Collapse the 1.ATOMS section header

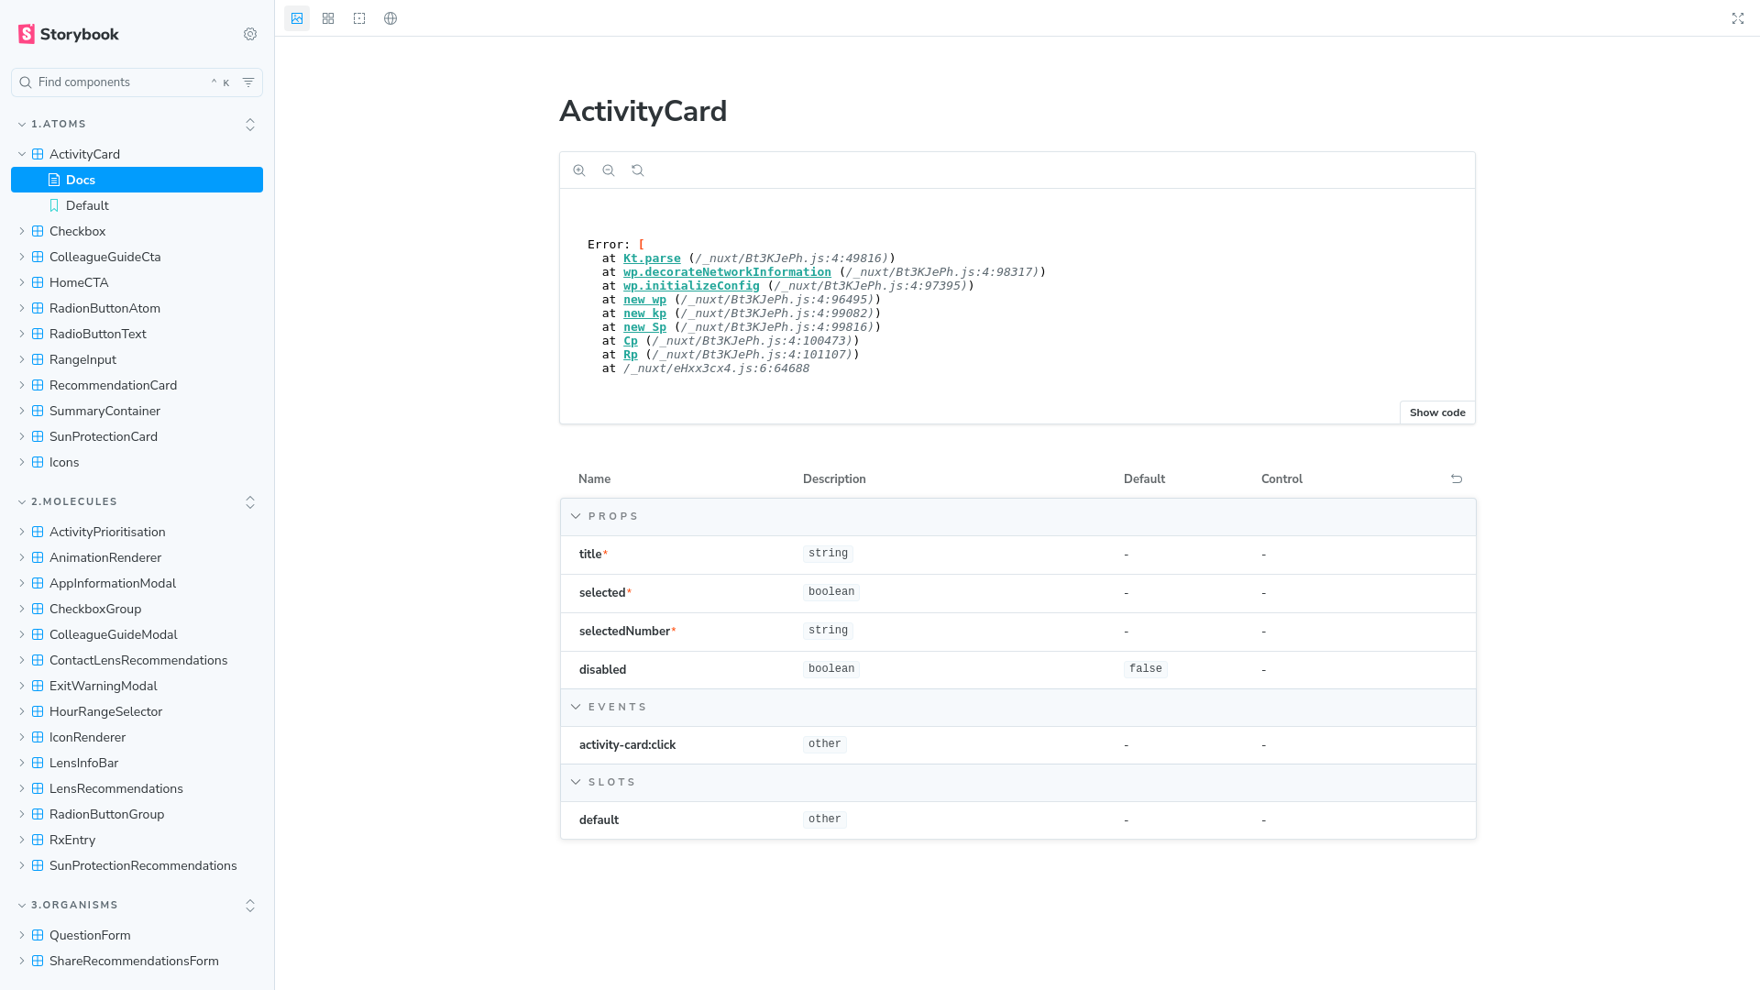click(x=53, y=125)
